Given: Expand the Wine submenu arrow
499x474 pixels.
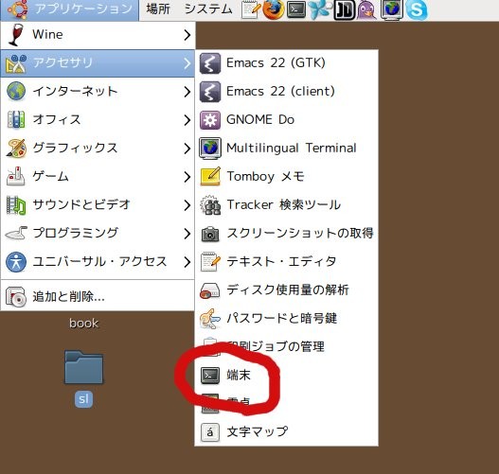Looking at the screenshot, I should pos(187,35).
